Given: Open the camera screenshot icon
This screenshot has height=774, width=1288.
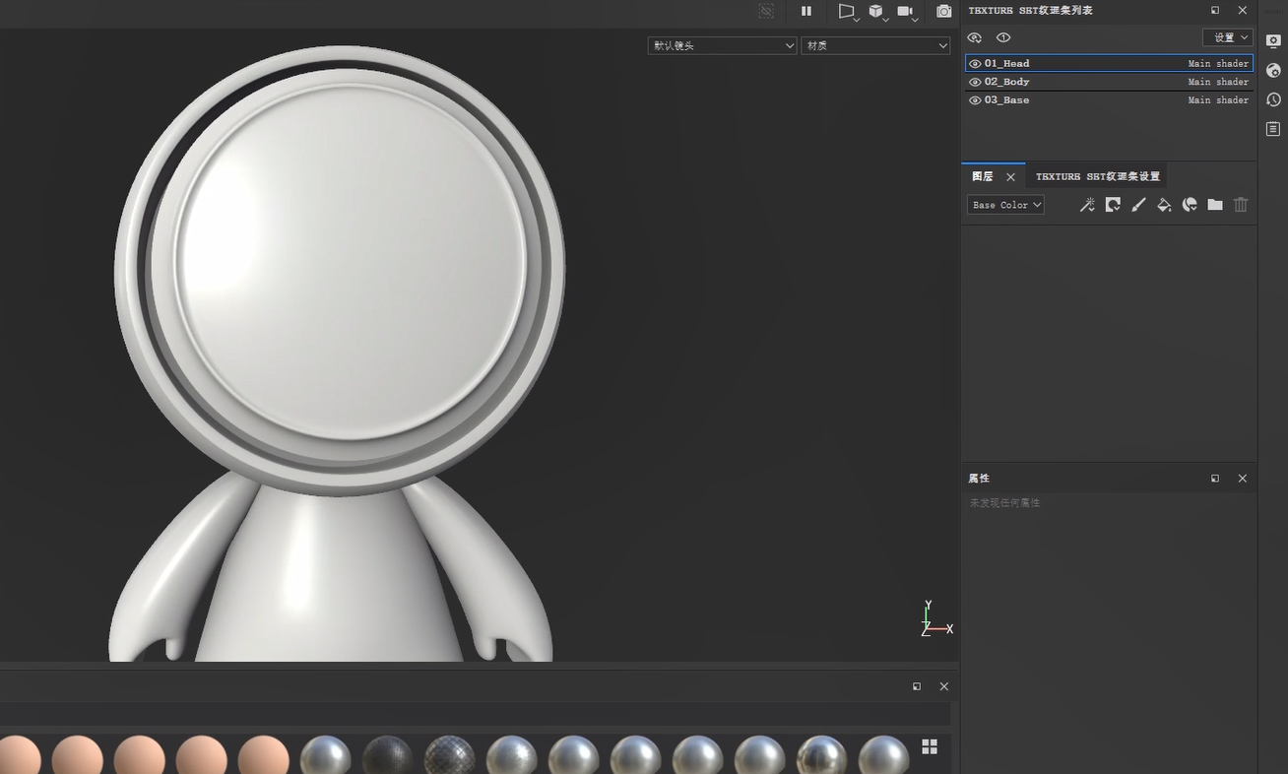Looking at the screenshot, I should click(x=943, y=11).
